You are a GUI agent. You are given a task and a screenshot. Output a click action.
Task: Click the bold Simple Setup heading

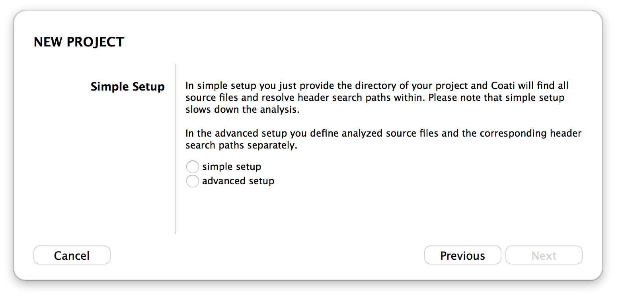[127, 87]
